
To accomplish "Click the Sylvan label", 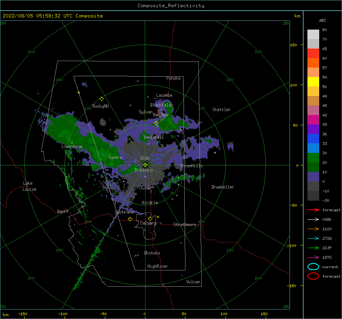I will click(x=146, y=112).
